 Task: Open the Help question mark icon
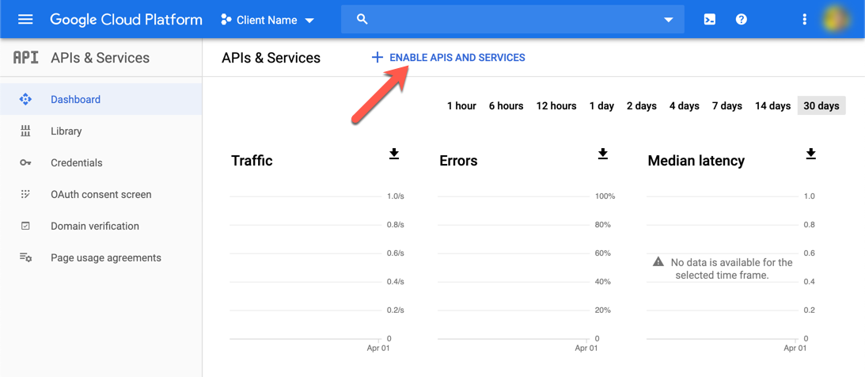[742, 19]
